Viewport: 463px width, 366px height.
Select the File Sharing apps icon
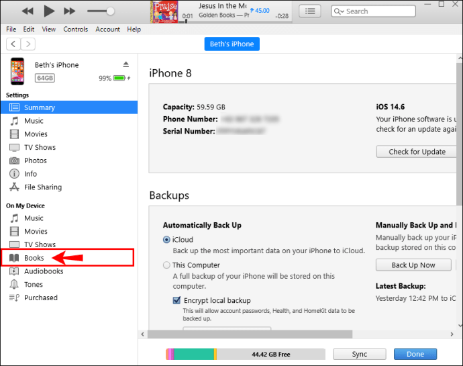point(14,187)
